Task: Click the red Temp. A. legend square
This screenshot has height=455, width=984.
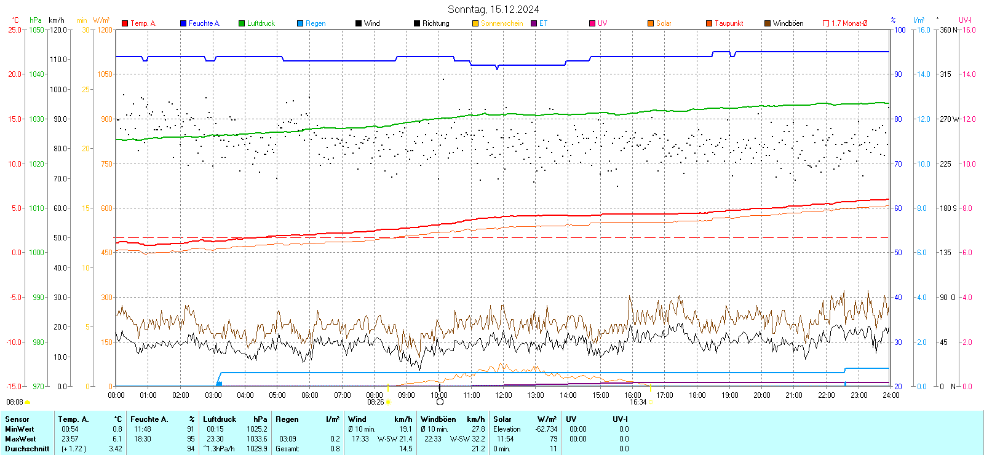Action: (125, 23)
